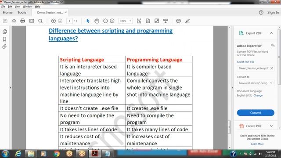Zoom out with minus icon

[105, 21]
